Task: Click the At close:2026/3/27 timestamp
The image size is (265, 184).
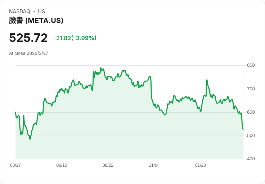Action: pyautogui.click(x=28, y=53)
